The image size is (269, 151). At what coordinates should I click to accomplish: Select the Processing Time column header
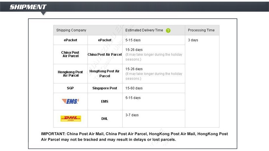tap(201, 30)
